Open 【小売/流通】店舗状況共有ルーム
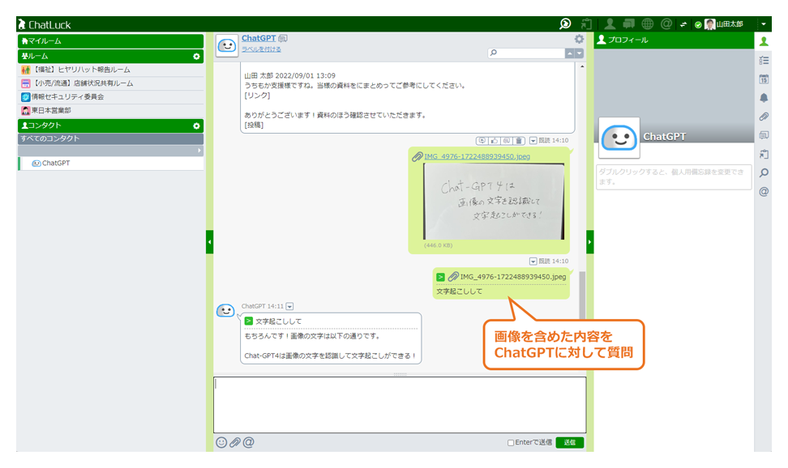The height and width of the screenshot is (468, 788). (110, 83)
